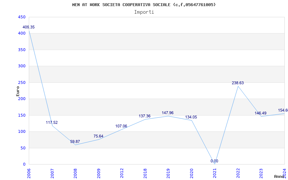Select the 350 y-axis value
The height and width of the screenshot is (180, 288).
coord(22,50)
